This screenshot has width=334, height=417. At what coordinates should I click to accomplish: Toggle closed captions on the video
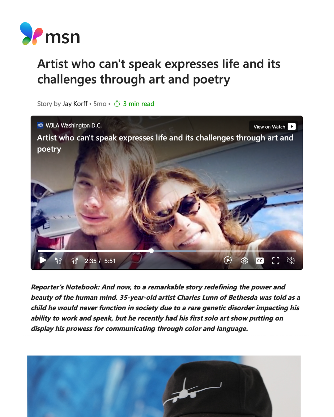click(x=260, y=261)
